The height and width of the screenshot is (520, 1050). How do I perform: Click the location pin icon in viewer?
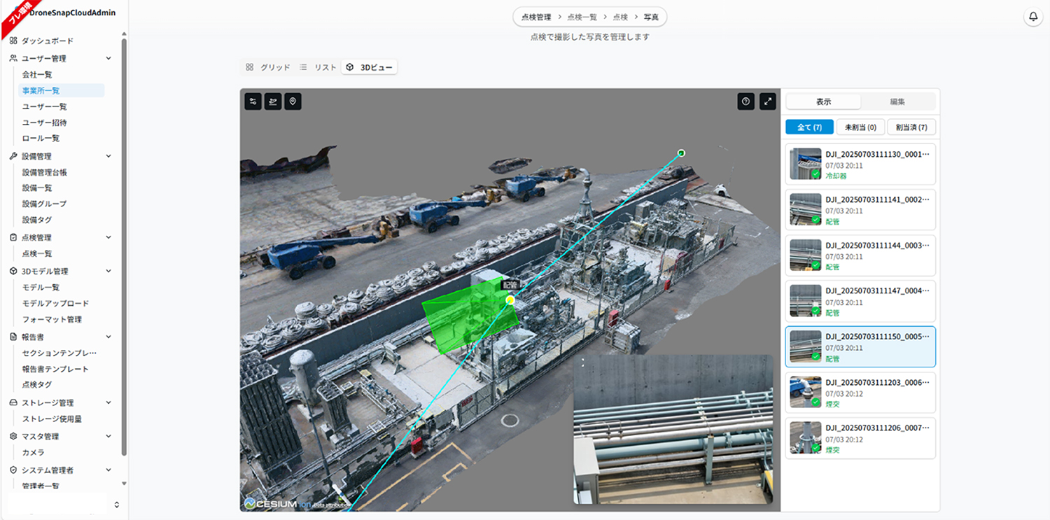pos(293,101)
